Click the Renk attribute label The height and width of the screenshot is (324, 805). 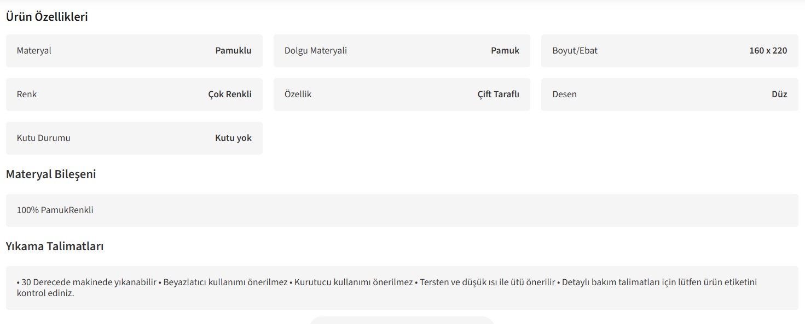click(x=27, y=95)
